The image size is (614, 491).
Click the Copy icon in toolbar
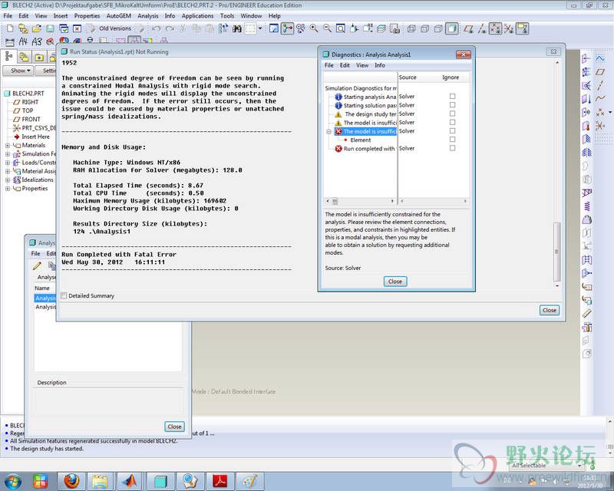(196, 28)
